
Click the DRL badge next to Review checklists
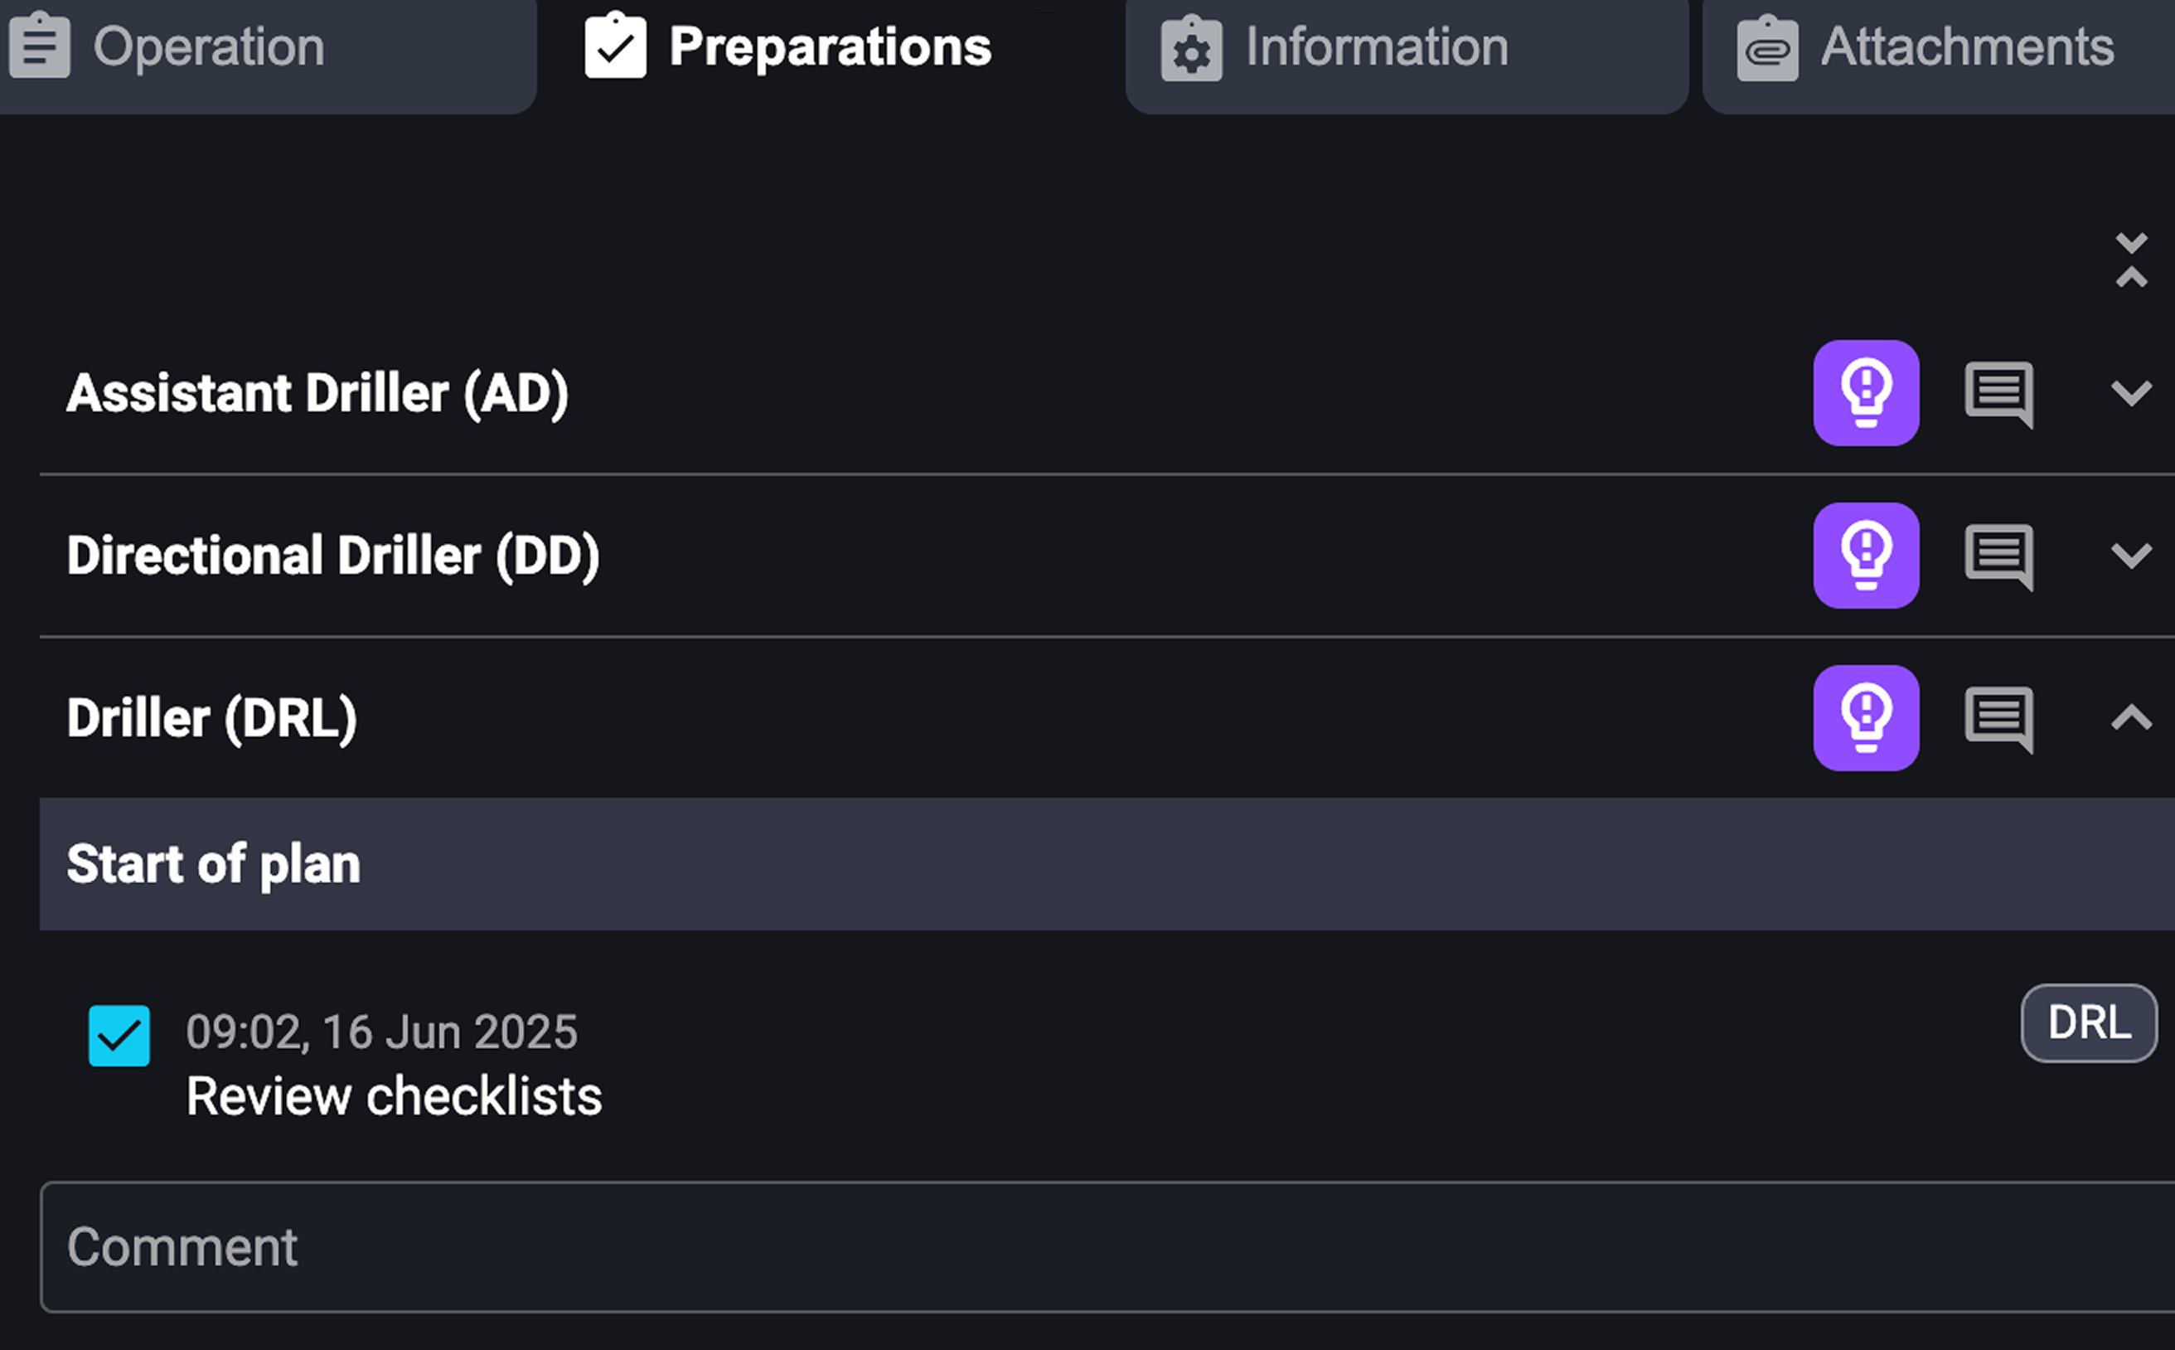point(2089,1022)
